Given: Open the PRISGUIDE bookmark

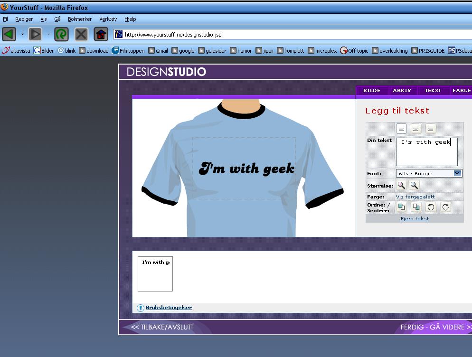Looking at the screenshot, I should [428, 51].
